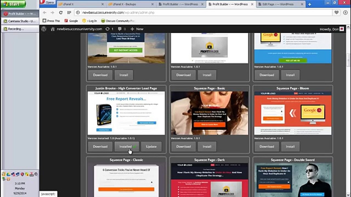Open the Squeeze Page - Bloom preview thumbnail
Screen dimensions: 351x197
click(x=293, y=113)
